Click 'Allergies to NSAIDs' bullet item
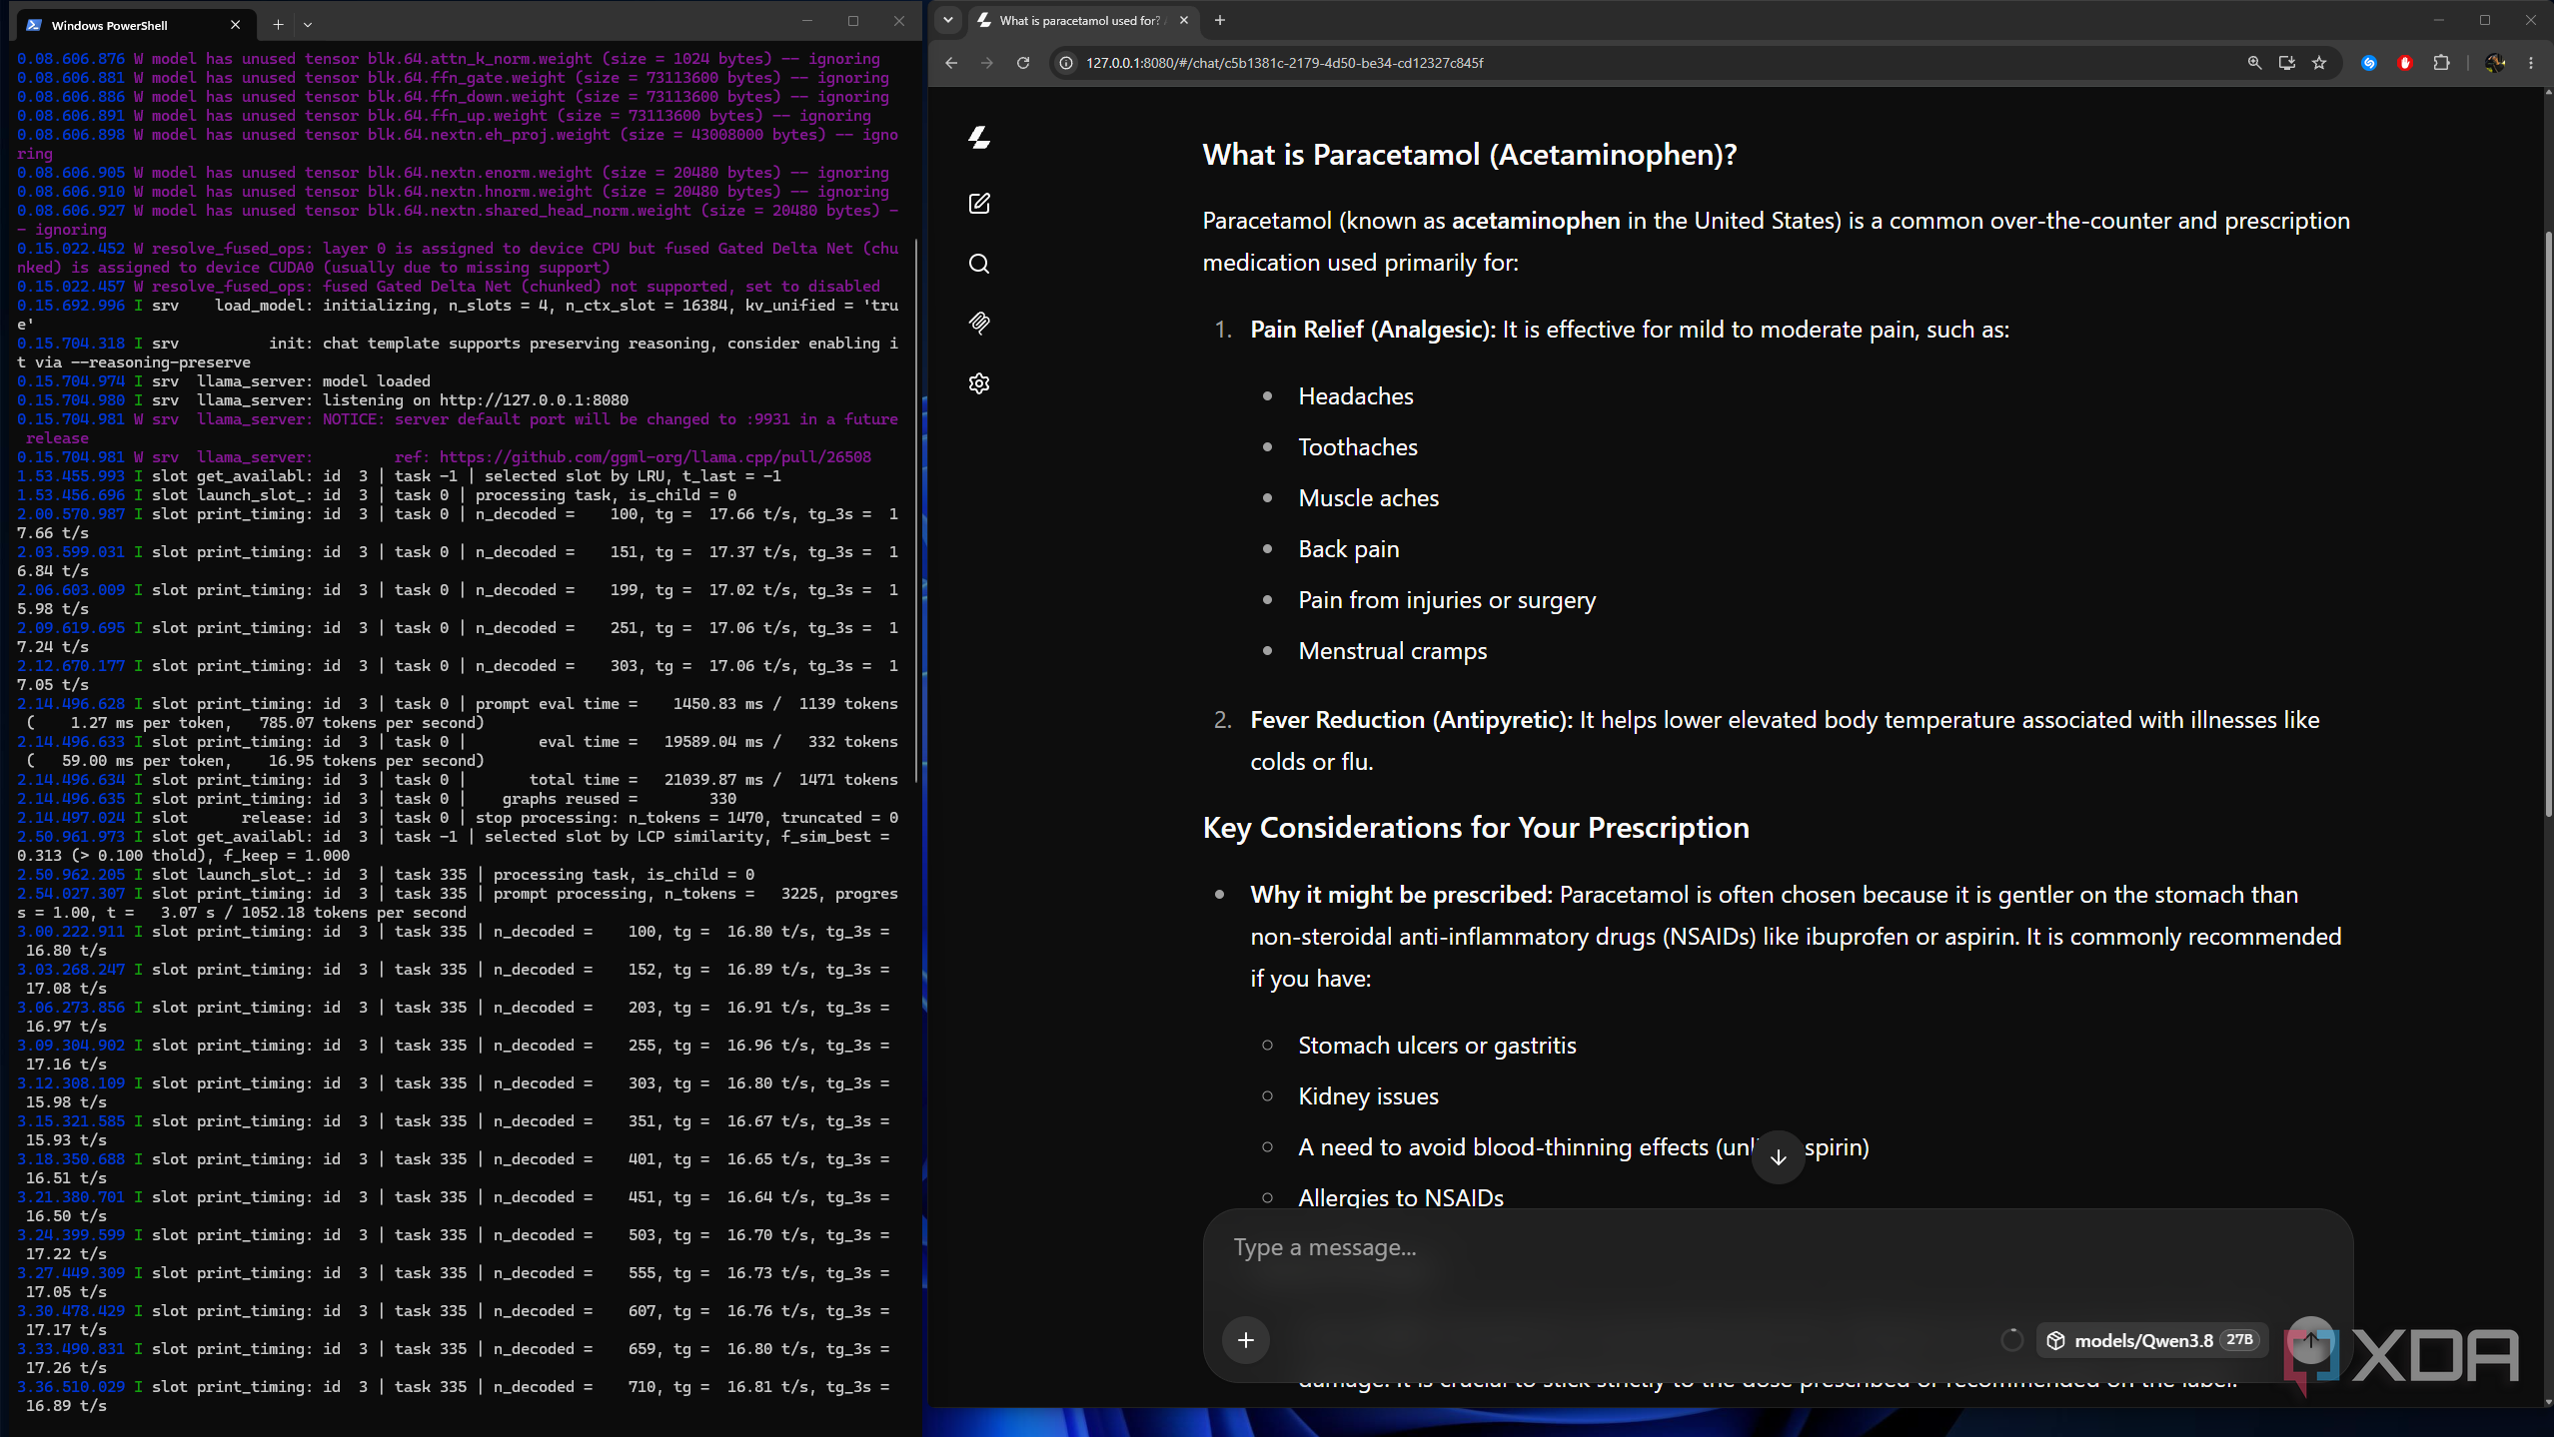 point(1400,1197)
